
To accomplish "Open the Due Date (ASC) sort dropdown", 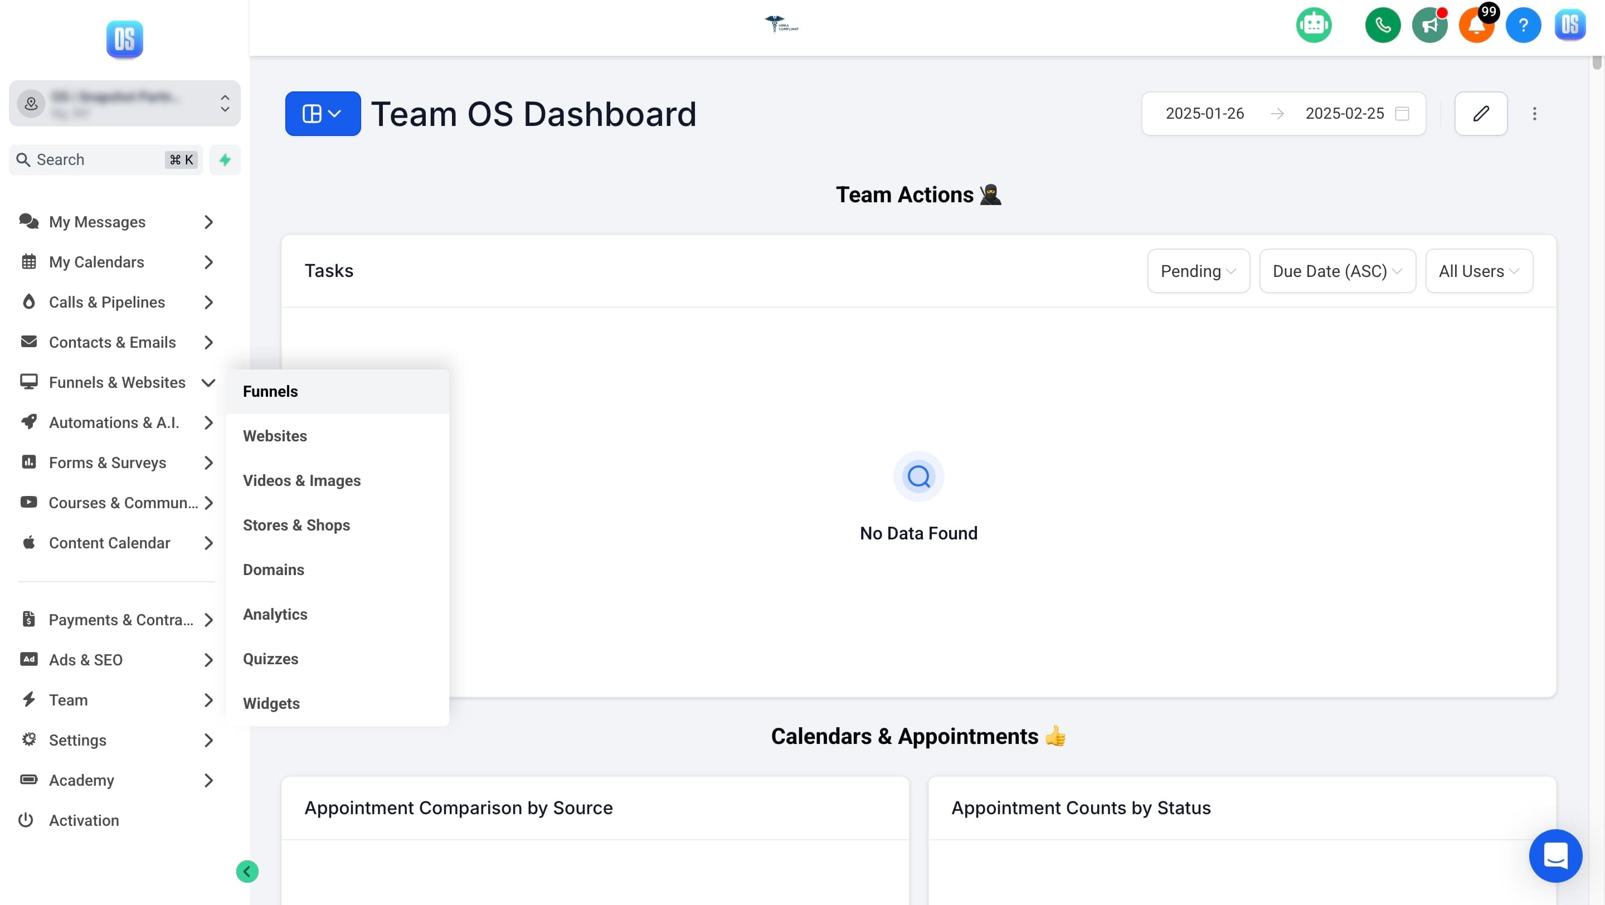I will tap(1337, 271).
